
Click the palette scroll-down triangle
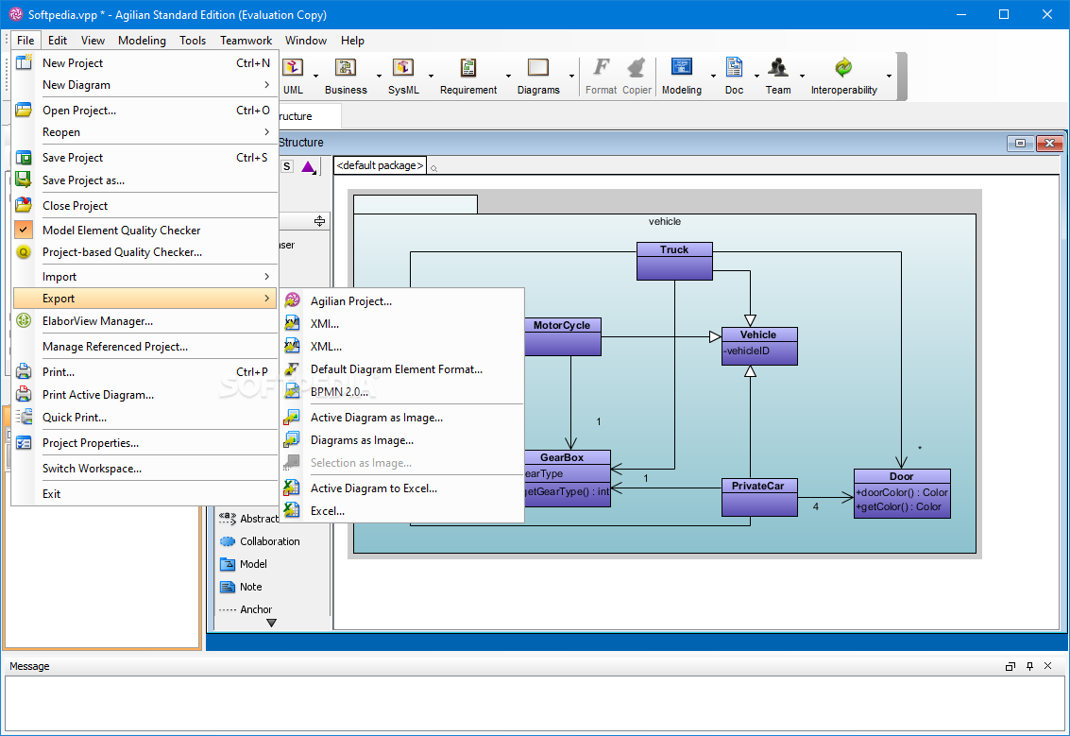pos(272,623)
